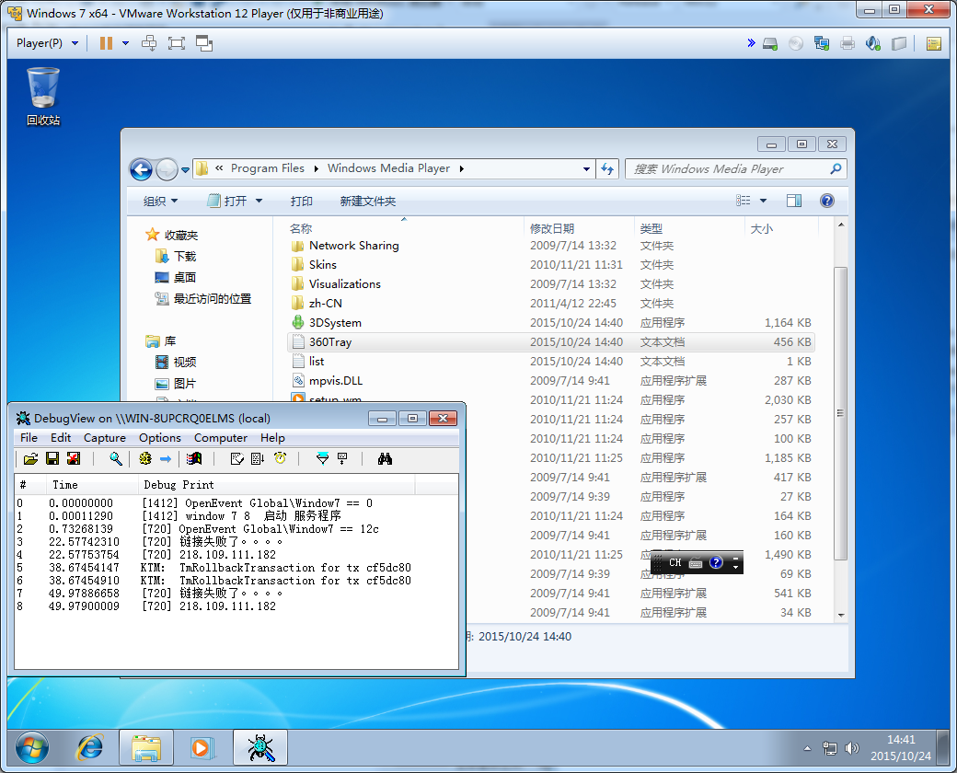Expand the address bar history dropdown in Explorer
Image resolution: width=957 pixels, height=773 pixels.
click(586, 169)
